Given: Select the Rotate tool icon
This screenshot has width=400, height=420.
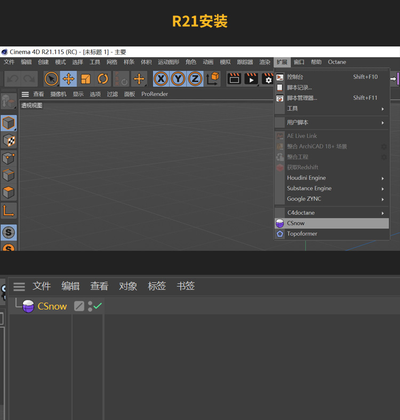Looking at the screenshot, I should pyautogui.click(x=103, y=79).
